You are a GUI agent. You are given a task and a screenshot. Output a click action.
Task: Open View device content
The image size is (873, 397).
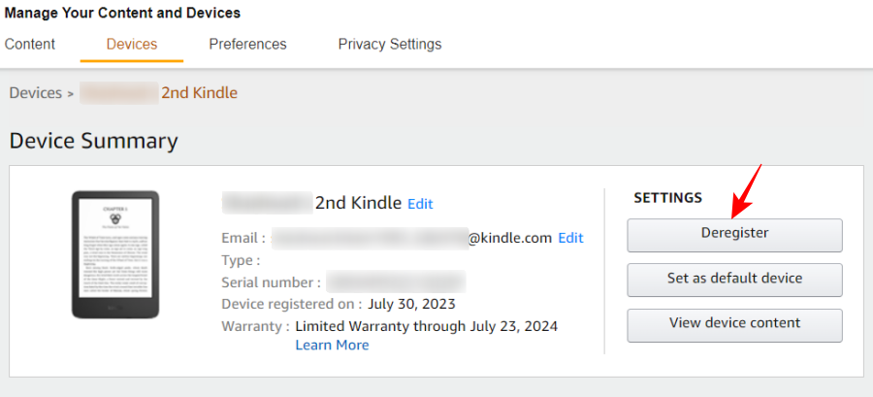coord(734,324)
